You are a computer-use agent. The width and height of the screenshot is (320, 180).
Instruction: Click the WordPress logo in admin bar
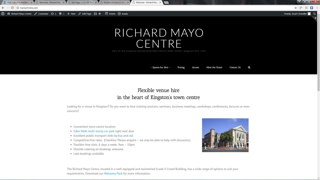click(x=3, y=14)
